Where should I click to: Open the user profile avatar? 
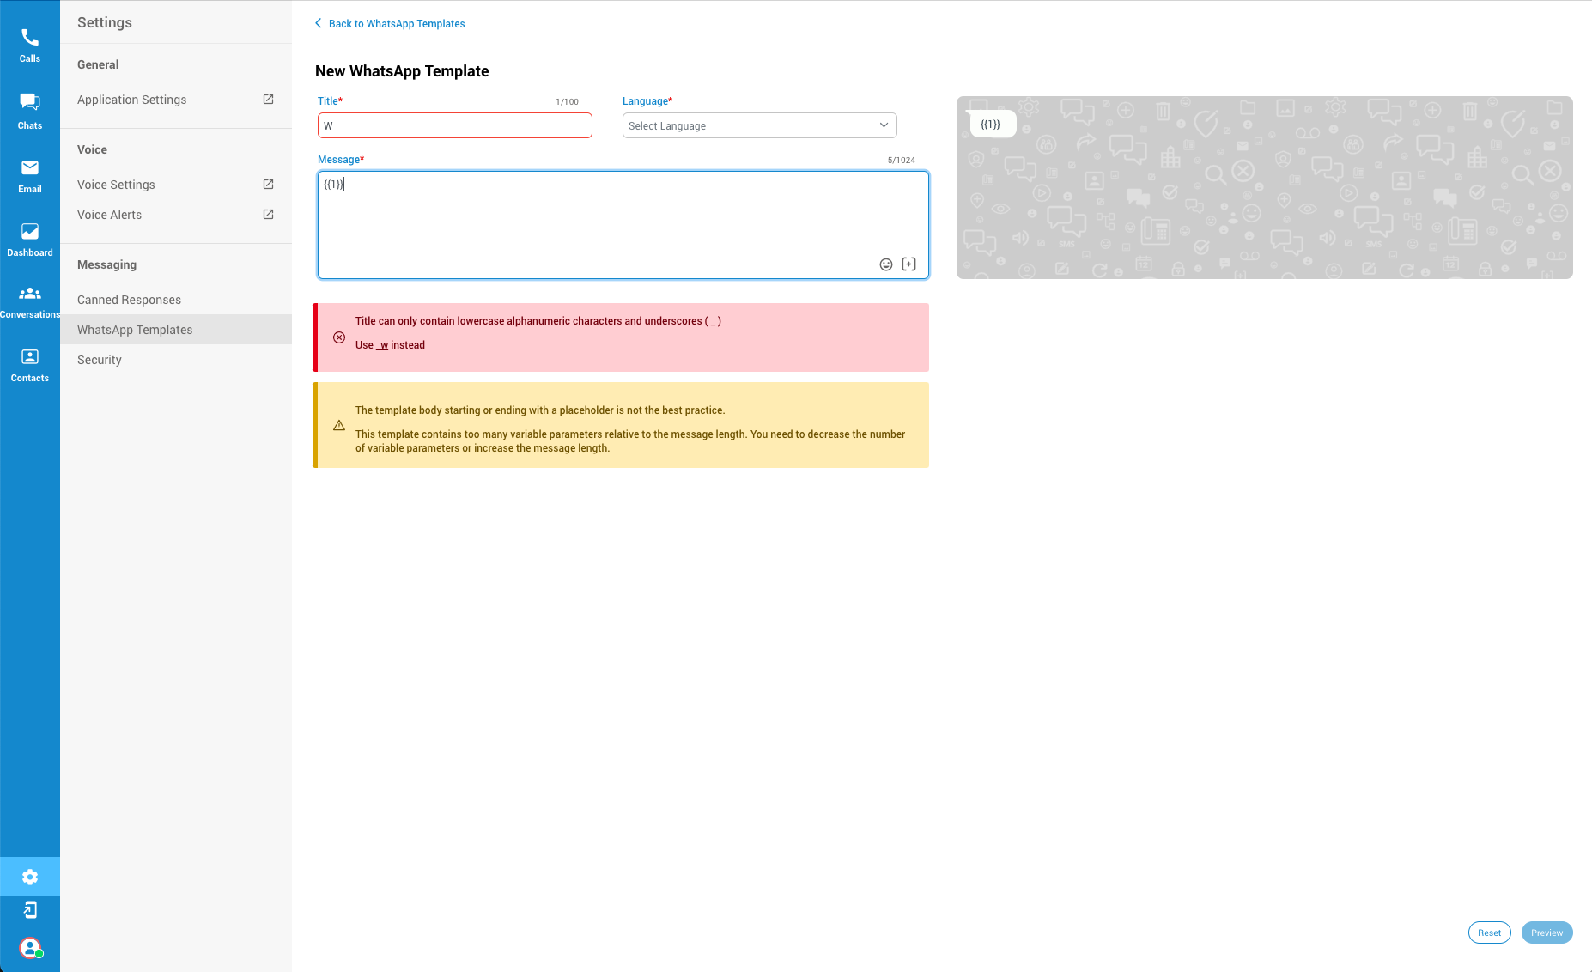point(31,948)
